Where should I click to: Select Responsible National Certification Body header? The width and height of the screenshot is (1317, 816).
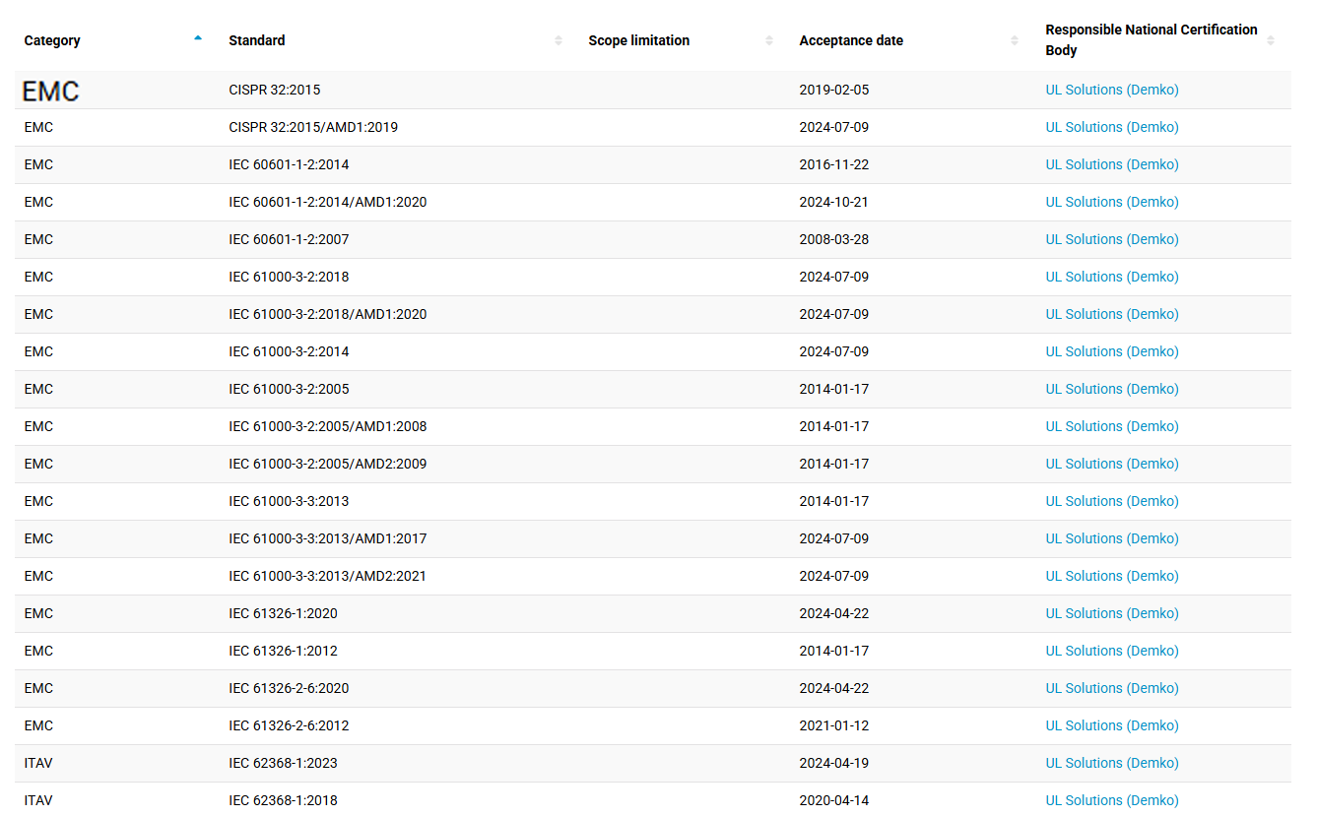click(1151, 40)
